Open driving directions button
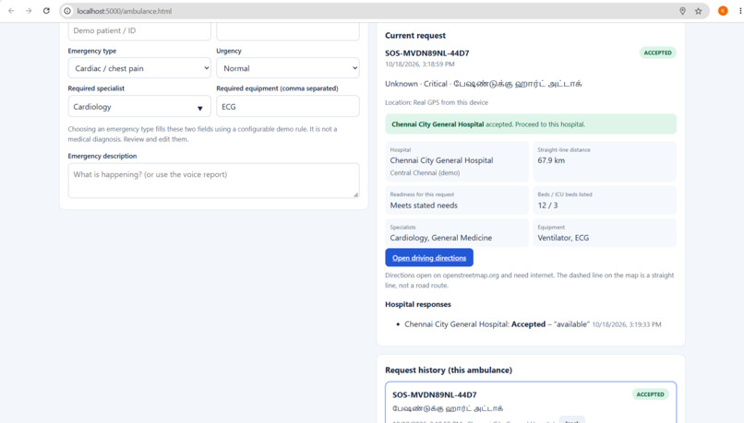This screenshot has width=744, height=423. coord(429,258)
